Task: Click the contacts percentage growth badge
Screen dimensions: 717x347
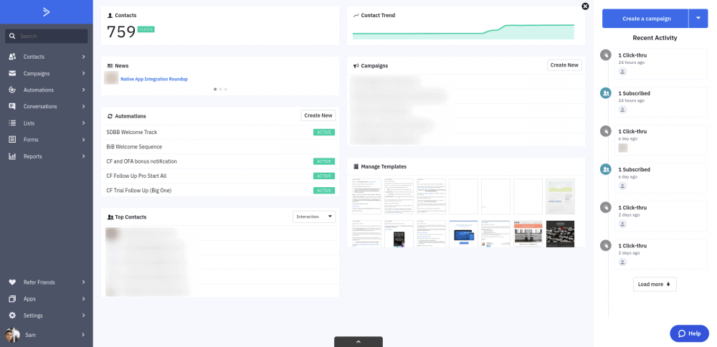Action: (x=146, y=29)
